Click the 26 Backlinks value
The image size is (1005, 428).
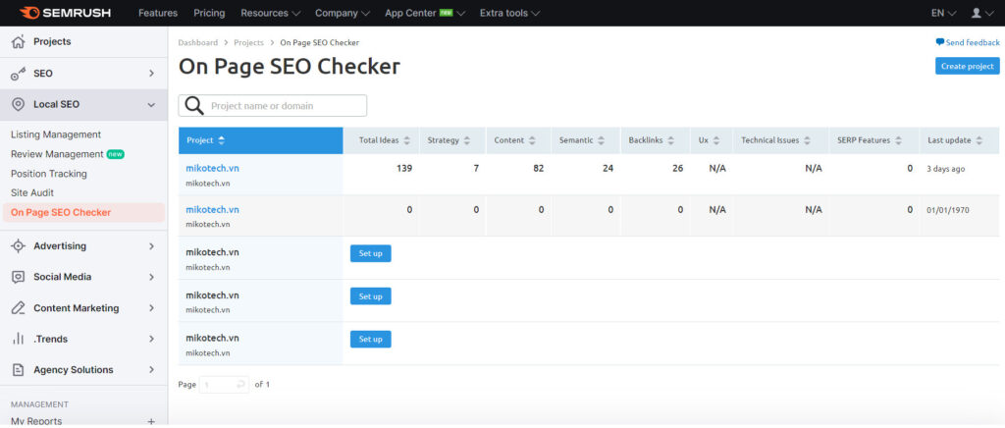click(677, 169)
